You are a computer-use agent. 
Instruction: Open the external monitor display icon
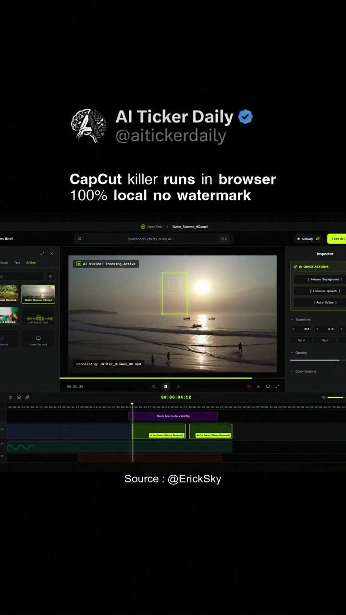point(268,386)
